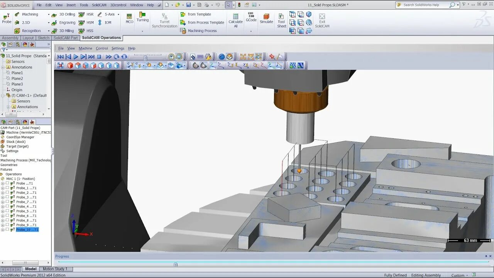Image resolution: width=494 pixels, height=278 pixels.
Task: Toggle checkbox for Probe_2 ...T1
Action: pyautogui.click(x=7, y=193)
